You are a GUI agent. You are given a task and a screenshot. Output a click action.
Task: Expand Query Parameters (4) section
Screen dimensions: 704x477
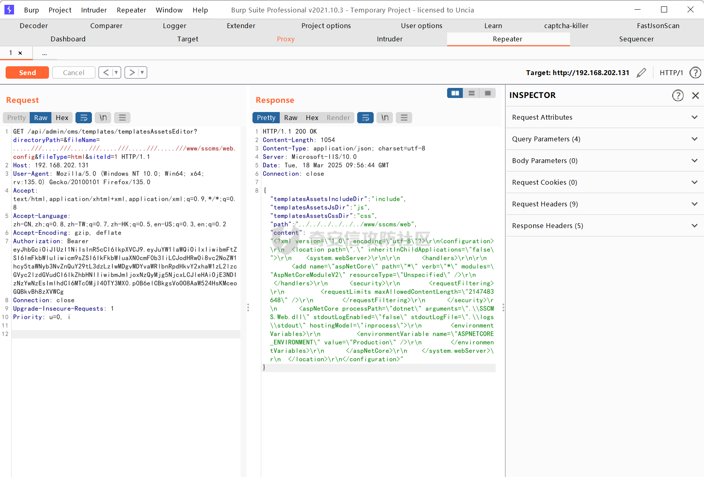pos(605,139)
